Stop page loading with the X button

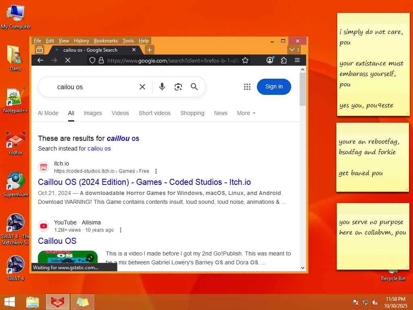68,61
